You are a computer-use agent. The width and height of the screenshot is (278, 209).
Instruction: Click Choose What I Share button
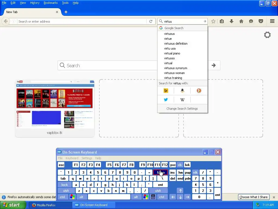coord(254,197)
